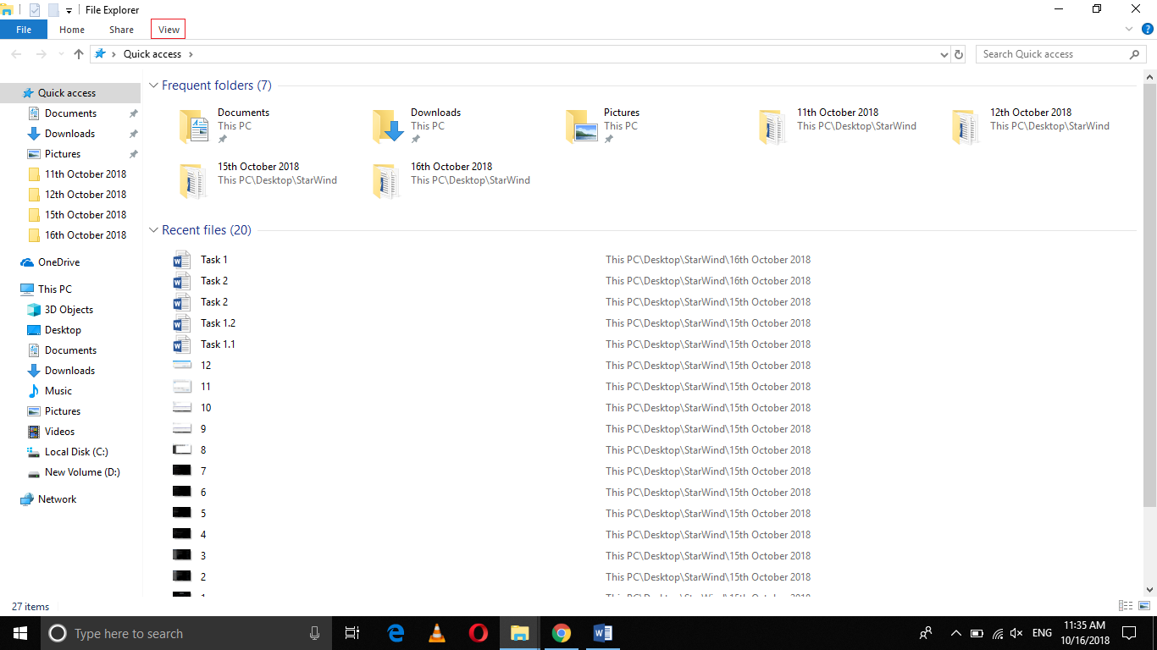Switch to the View ribbon tab
Screen dimensions: 1157x650
point(167,28)
